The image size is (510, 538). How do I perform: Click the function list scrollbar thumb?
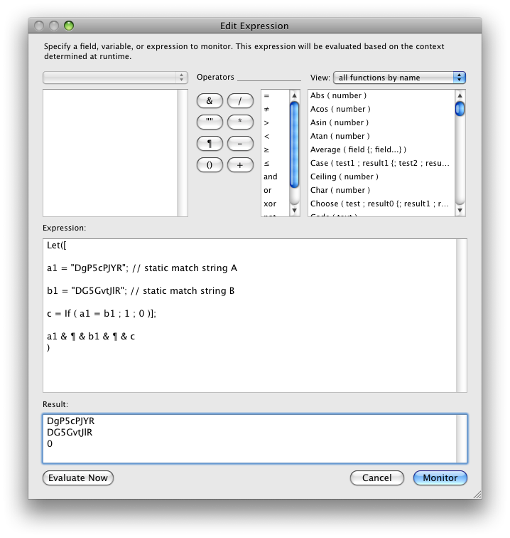click(460, 109)
